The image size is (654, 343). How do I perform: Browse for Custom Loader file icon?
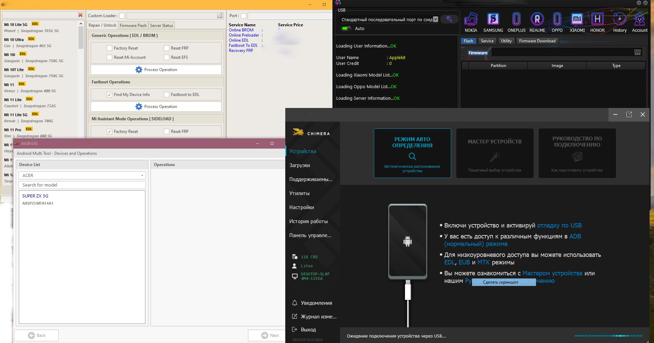pos(220,16)
